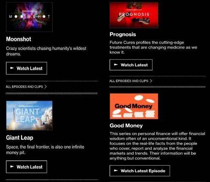
Task: Click the Watch Latest Episode button for Good Money
Action: tap(140, 171)
